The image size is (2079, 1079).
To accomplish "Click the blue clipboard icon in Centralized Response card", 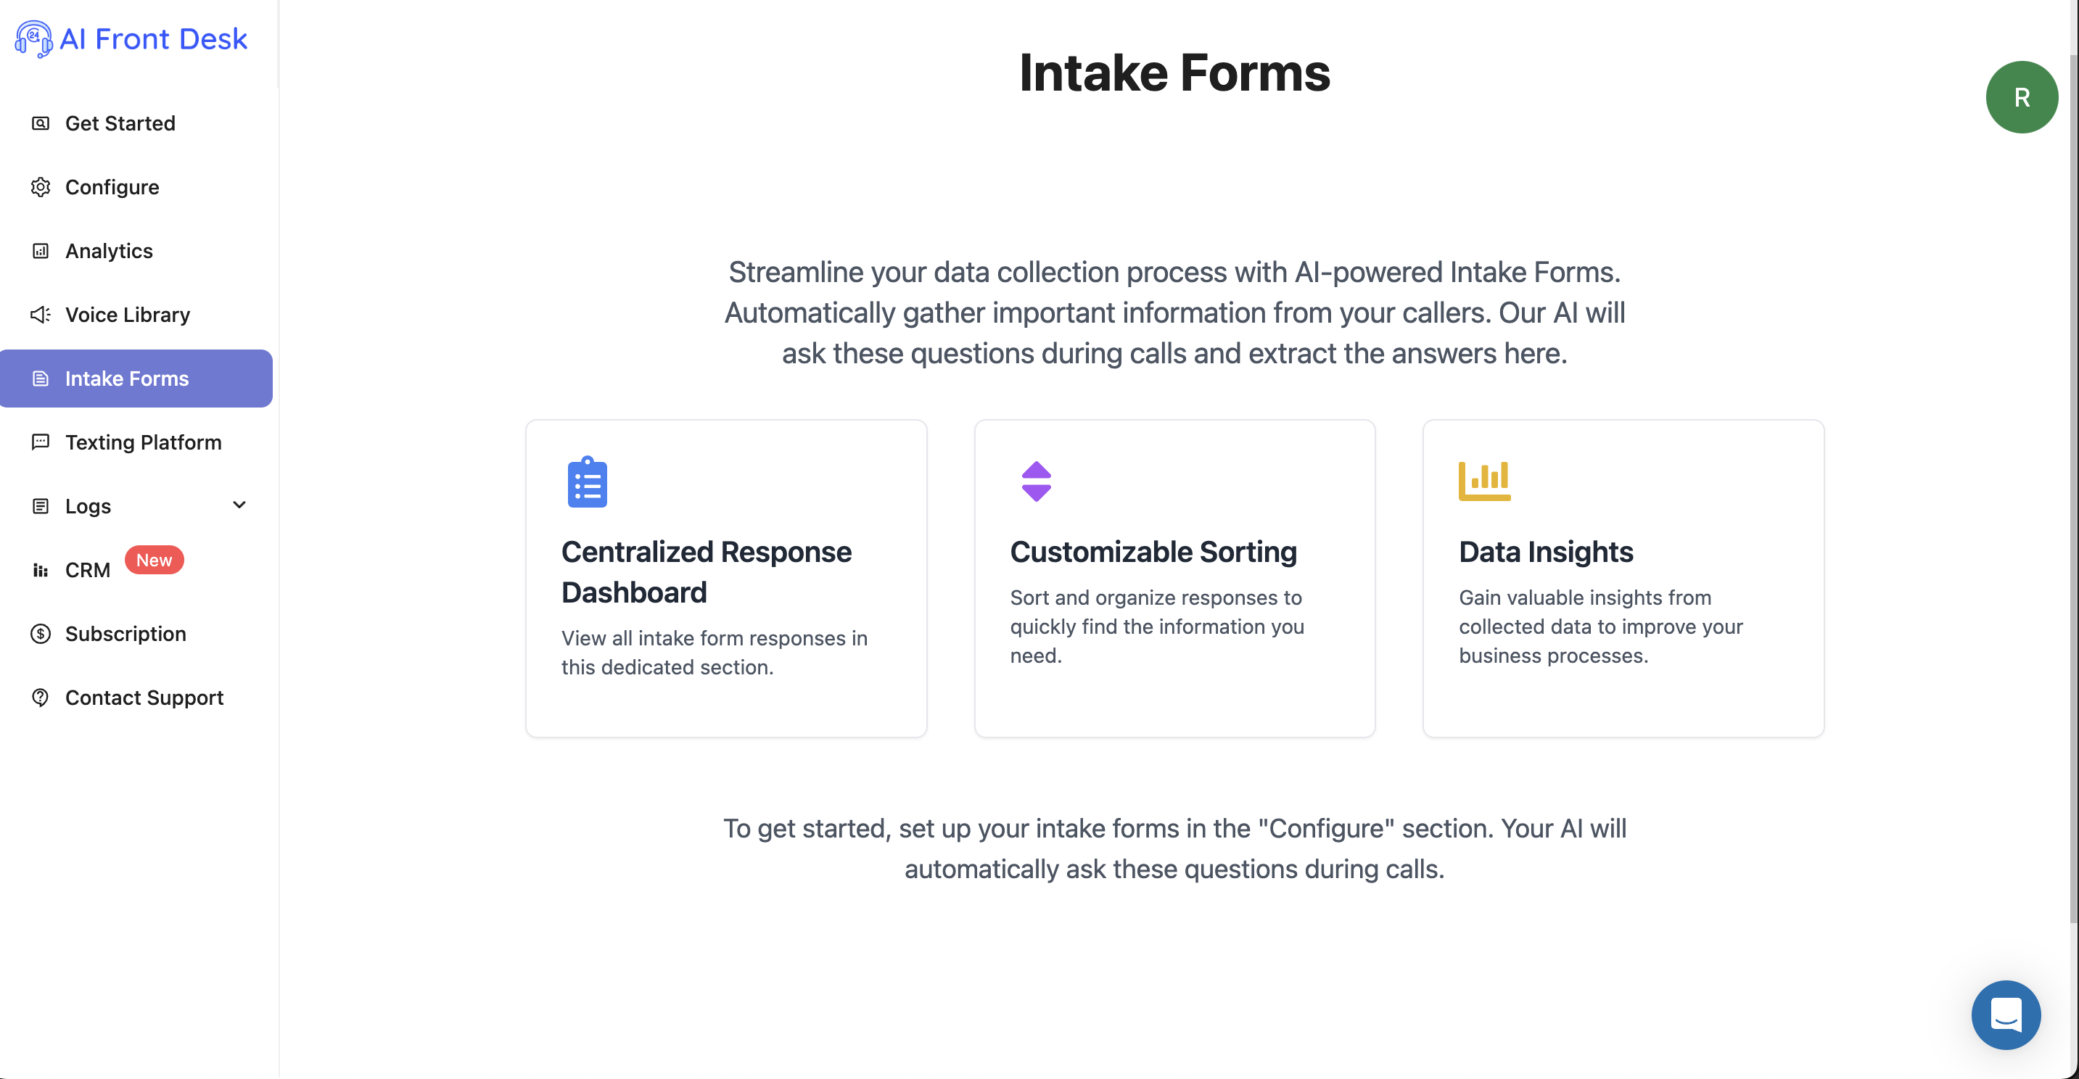I will (588, 481).
